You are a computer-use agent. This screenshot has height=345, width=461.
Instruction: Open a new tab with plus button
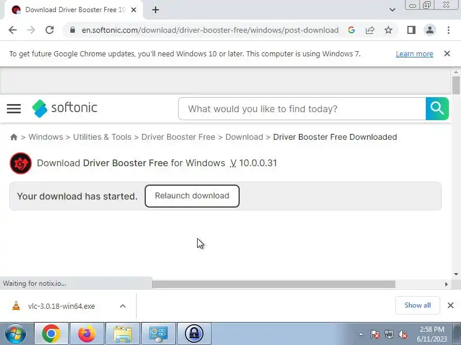pos(156,10)
